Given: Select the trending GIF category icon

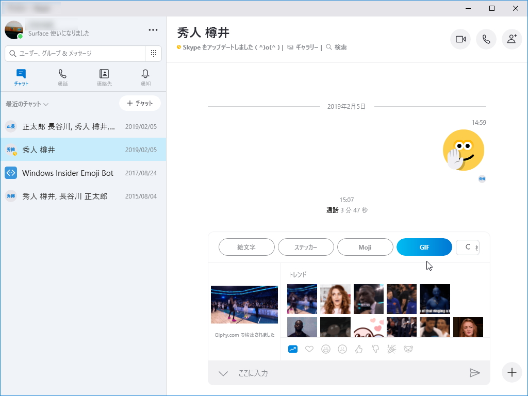Looking at the screenshot, I should click(x=292, y=349).
